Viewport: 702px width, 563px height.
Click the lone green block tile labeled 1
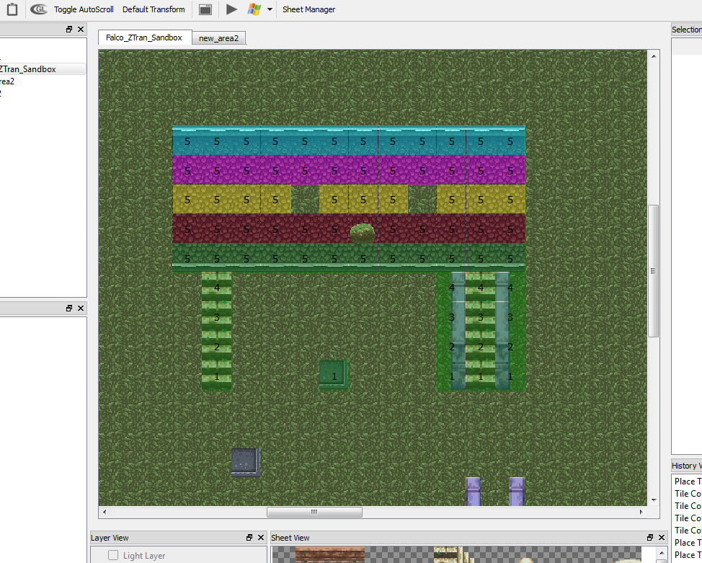tap(334, 376)
